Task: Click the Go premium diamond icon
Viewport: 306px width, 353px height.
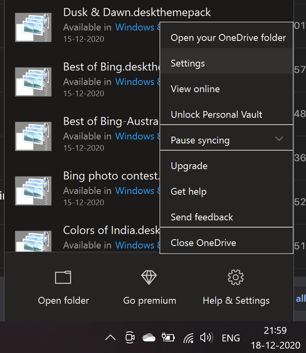Action: coord(149,277)
